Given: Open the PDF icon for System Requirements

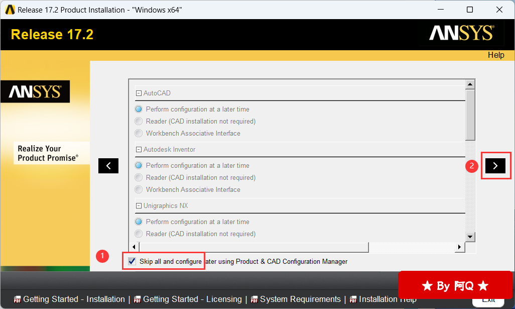Looking at the screenshot, I should click(254, 299).
